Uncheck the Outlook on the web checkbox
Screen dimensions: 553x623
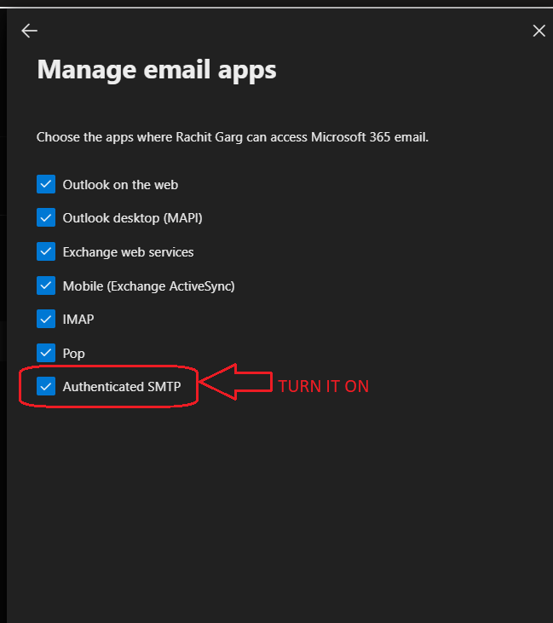click(46, 184)
